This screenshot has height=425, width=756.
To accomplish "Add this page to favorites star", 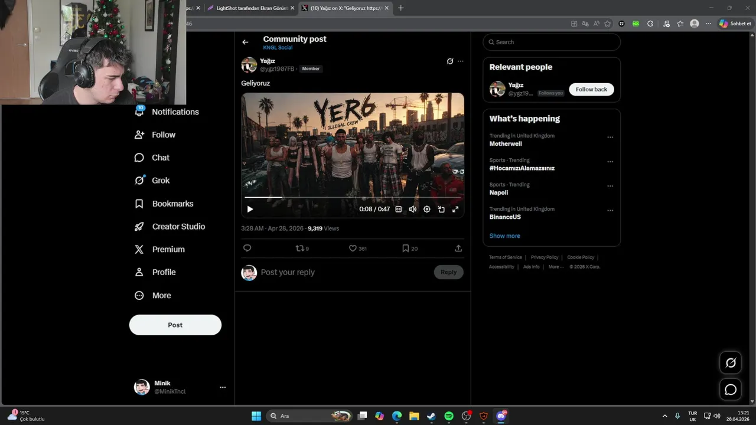I will coord(607,24).
